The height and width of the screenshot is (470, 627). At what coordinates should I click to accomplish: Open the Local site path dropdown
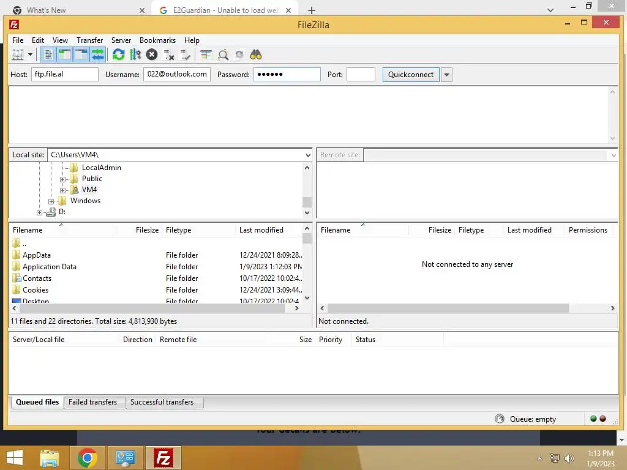coord(308,155)
